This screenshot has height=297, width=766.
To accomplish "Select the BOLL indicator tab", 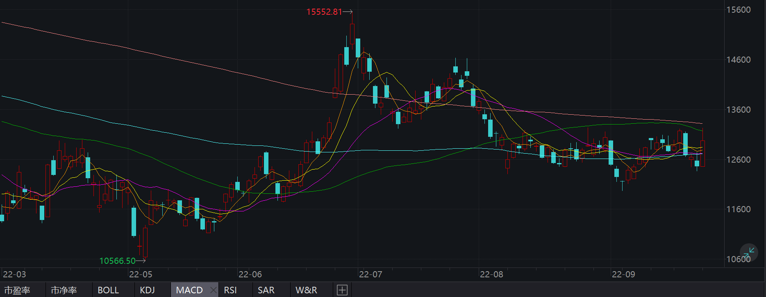I will click(x=108, y=290).
